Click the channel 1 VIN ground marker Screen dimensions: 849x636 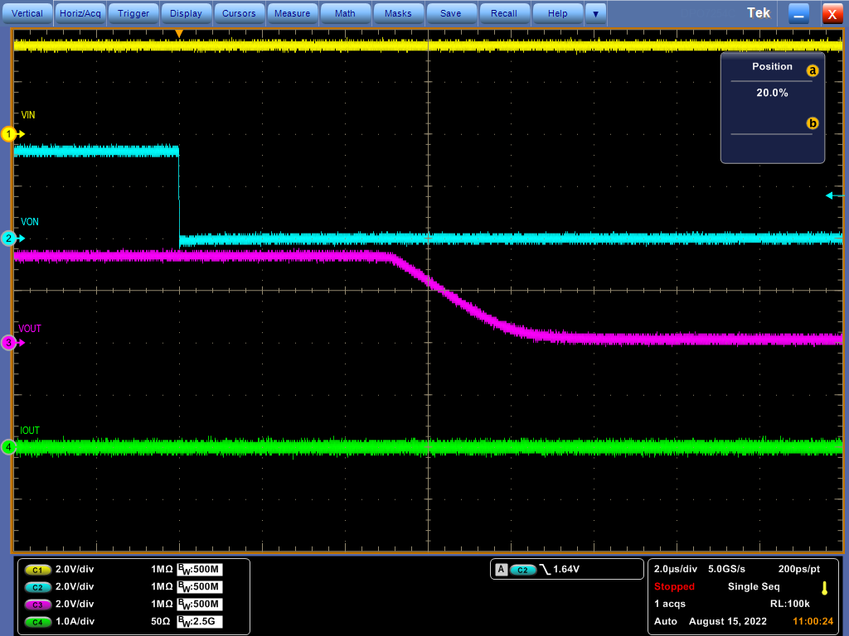pos(10,133)
